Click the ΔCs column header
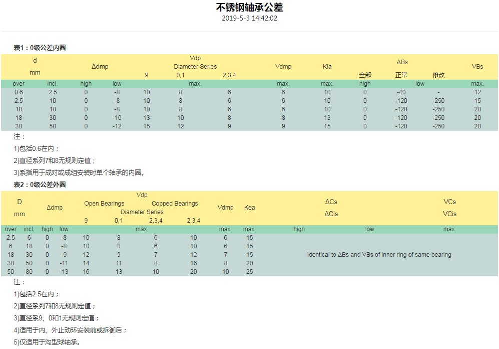Viewport: 499px width, 349px height. pos(331,202)
